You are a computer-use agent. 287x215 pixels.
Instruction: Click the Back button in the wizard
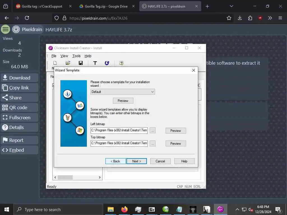pyautogui.click(x=115, y=161)
